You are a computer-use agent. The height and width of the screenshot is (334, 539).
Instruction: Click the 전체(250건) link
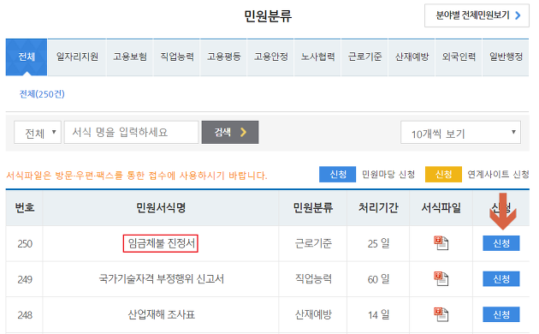point(42,94)
